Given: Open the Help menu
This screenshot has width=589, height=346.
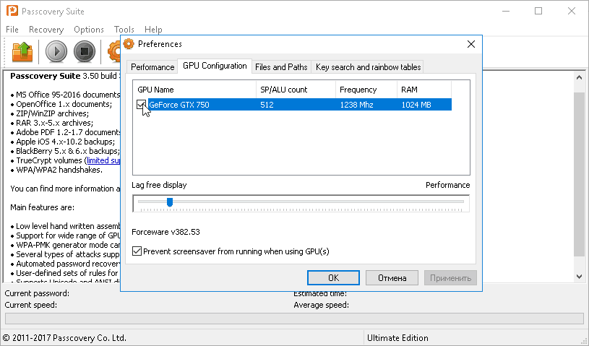Looking at the screenshot, I should pyautogui.click(x=153, y=30).
